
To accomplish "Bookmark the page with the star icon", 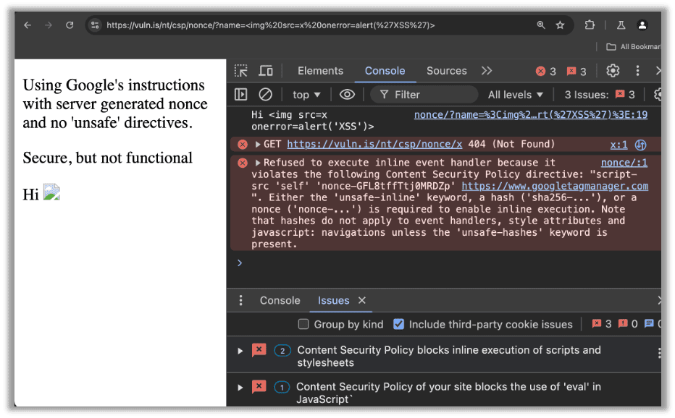I will (x=560, y=25).
